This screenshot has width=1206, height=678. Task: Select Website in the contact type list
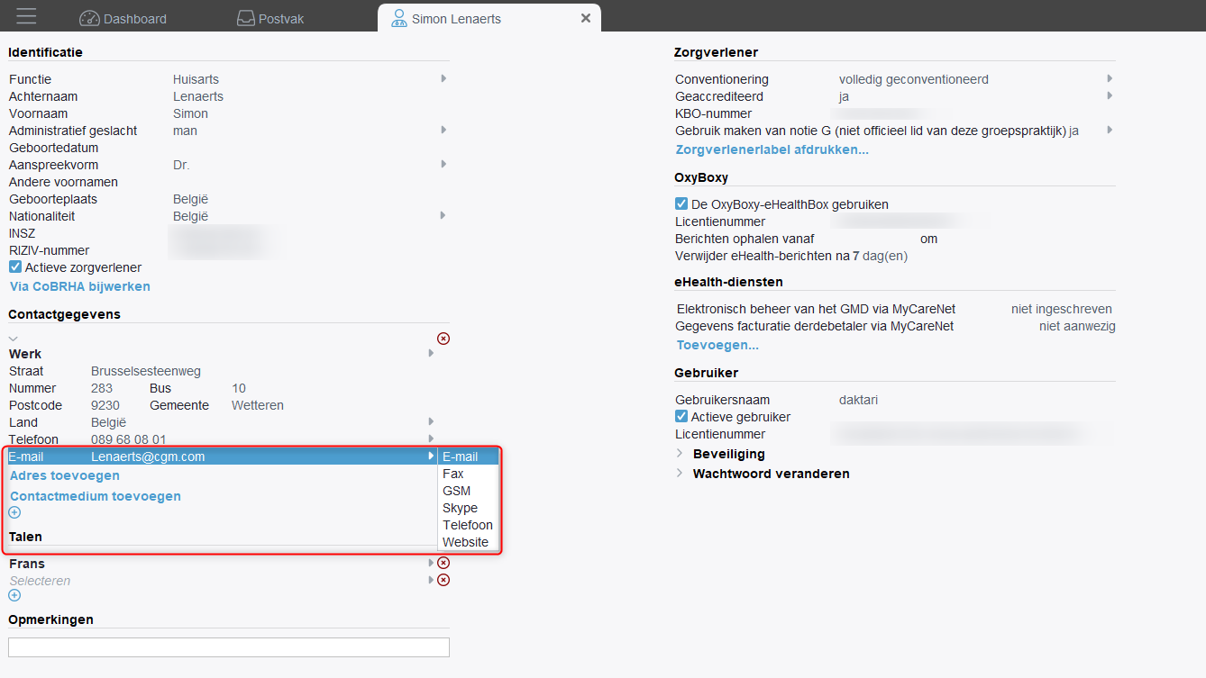pos(468,542)
